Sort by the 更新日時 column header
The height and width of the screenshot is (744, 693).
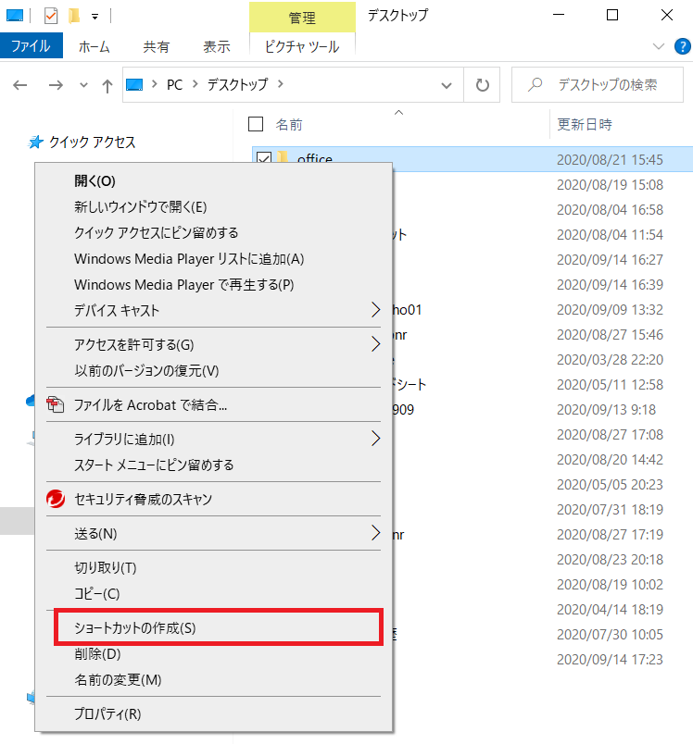(584, 124)
